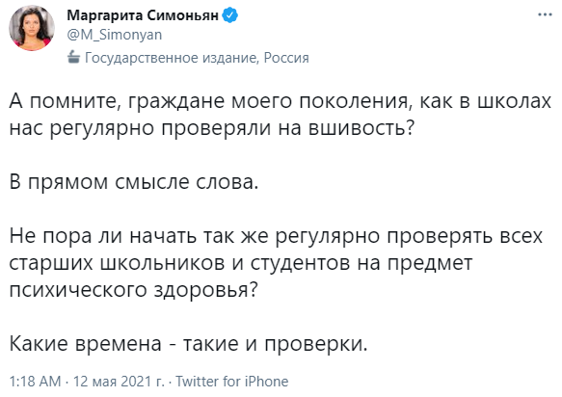Click the word Россия in the media label
This screenshot has width=562, height=397.
(x=286, y=58)
